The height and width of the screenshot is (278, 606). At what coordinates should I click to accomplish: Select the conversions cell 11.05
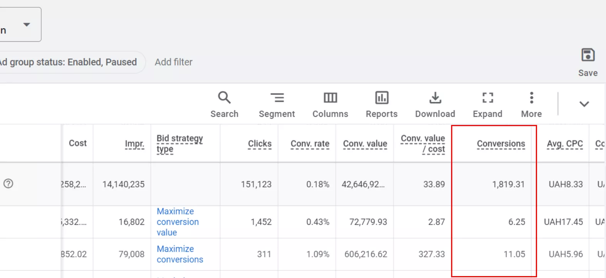pyautogui.click(x=514, y=254)
